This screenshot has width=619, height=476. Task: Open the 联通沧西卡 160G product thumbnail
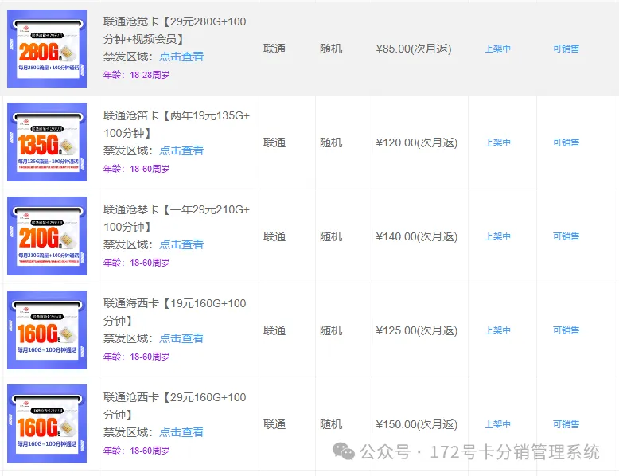pyautogui.click(x=47, y=424)
